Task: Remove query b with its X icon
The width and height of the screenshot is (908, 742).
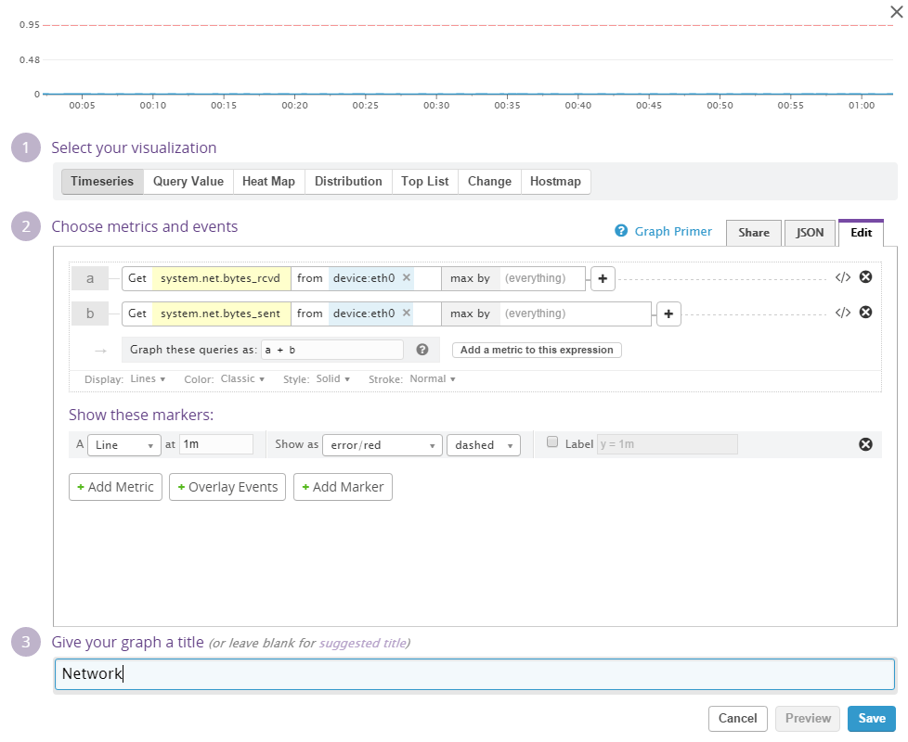Action: coord(865,313)
